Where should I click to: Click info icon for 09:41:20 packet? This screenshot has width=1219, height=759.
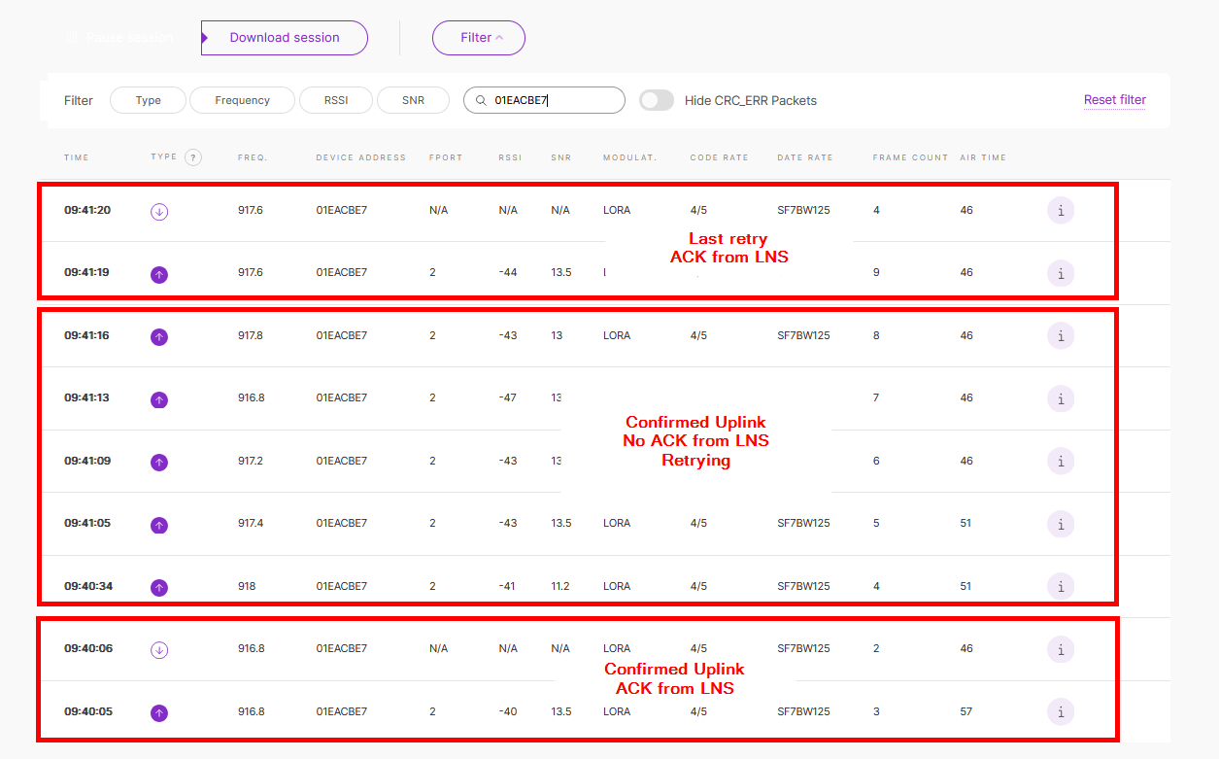coord(1061,210)
